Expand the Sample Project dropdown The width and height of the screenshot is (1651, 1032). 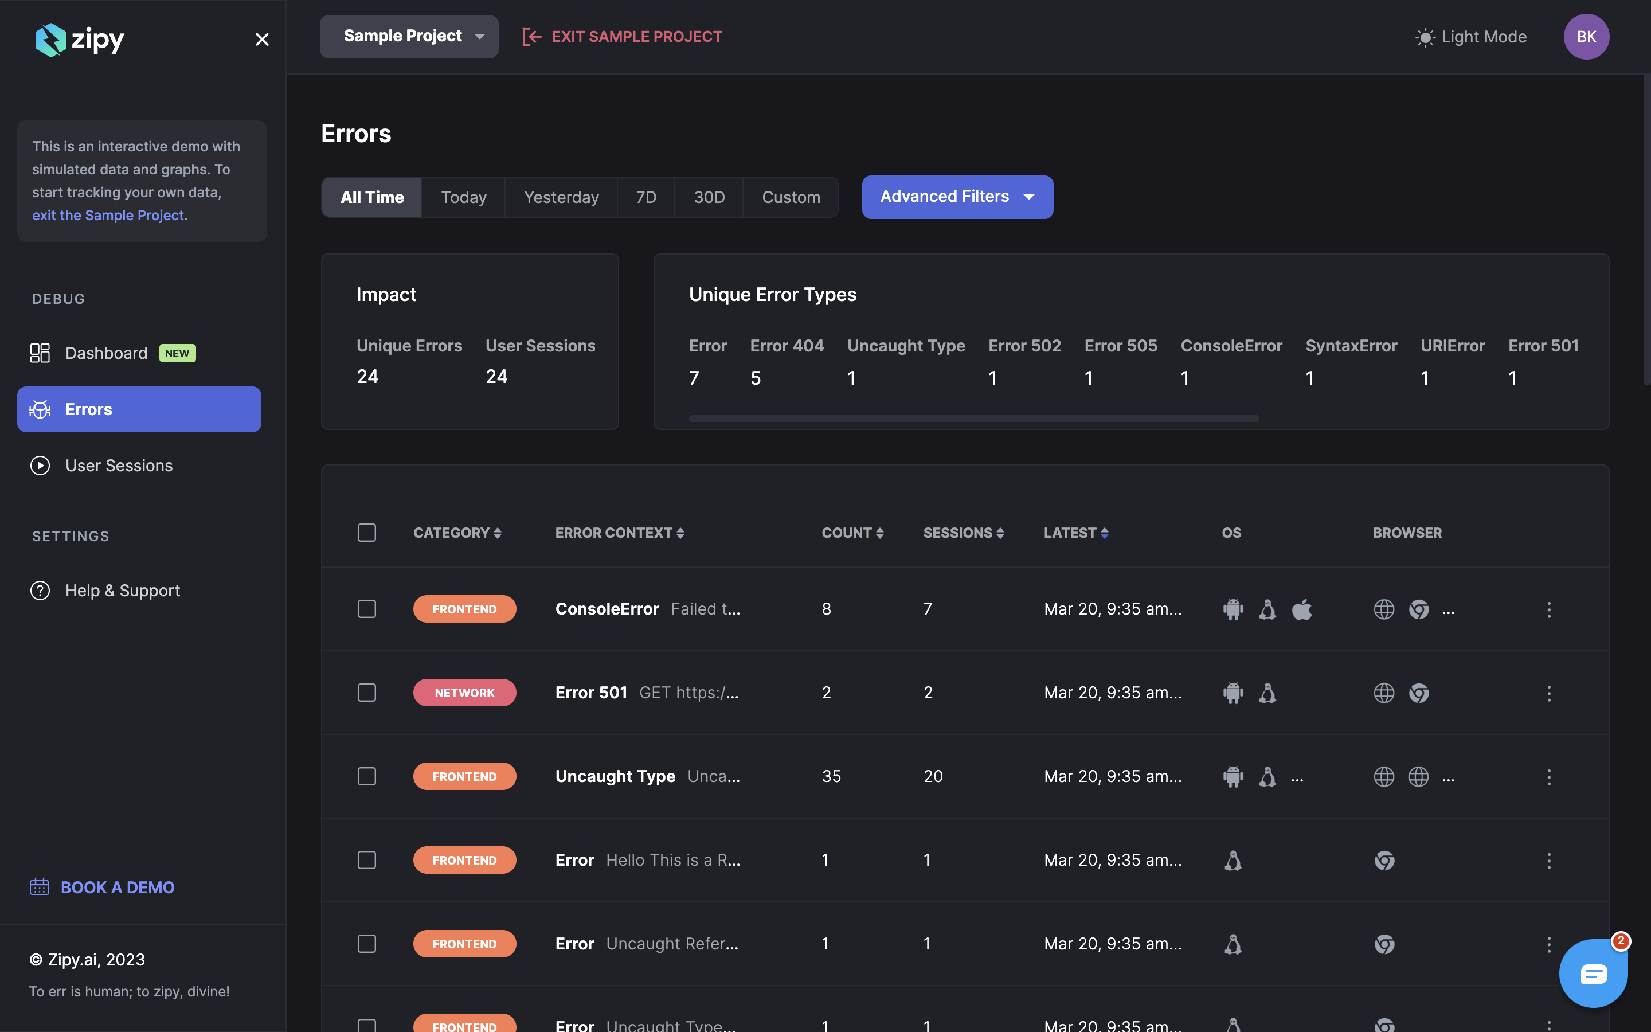point(409,37)
